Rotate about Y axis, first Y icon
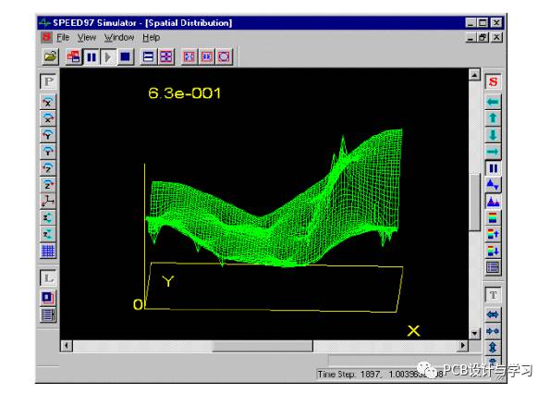This screenshot has width=550, height=394. (x=48, y=135)
